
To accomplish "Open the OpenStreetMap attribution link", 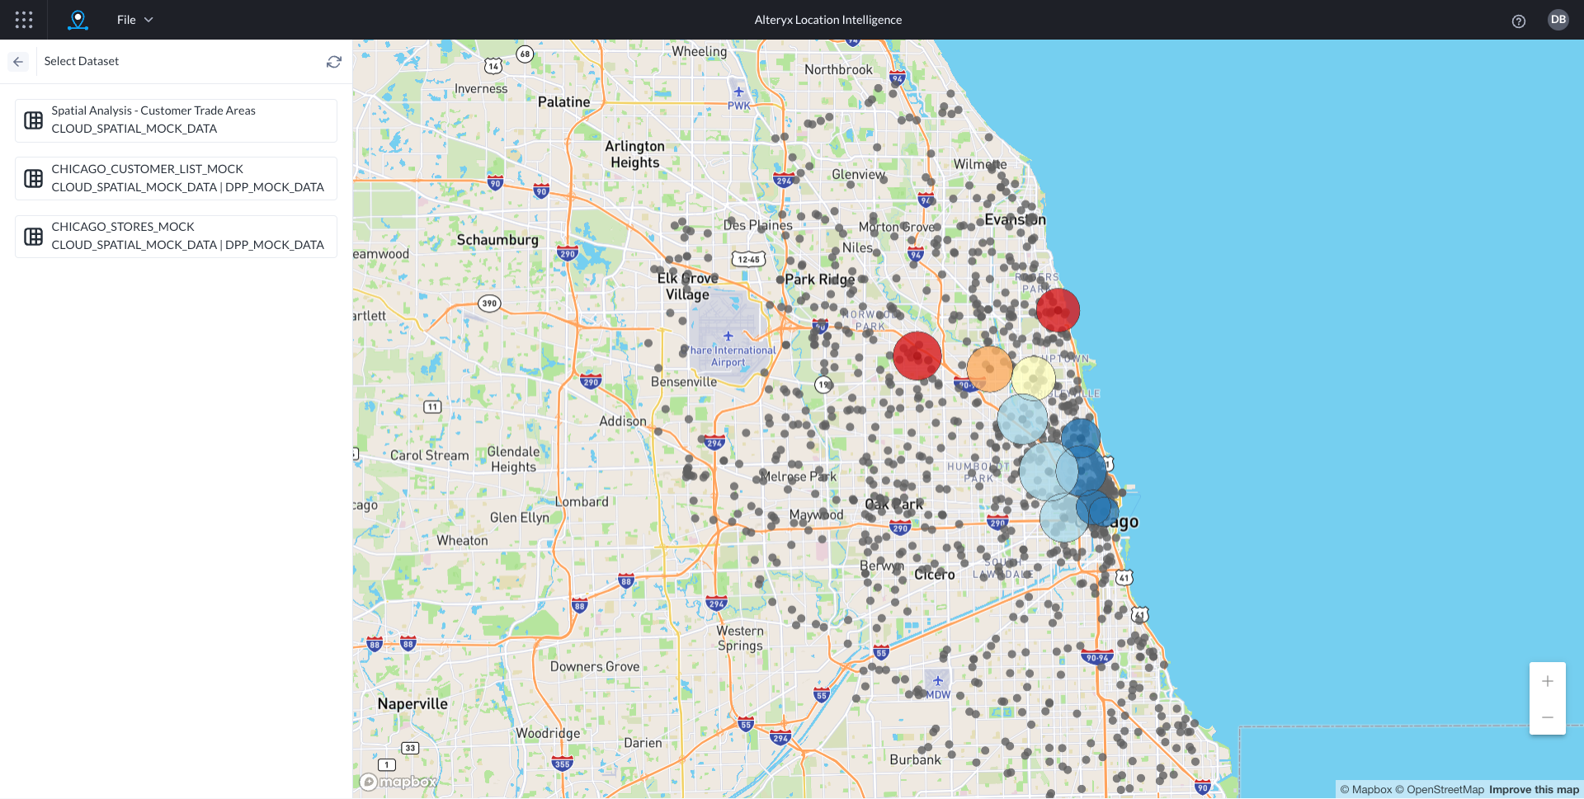I will 1440,790.
